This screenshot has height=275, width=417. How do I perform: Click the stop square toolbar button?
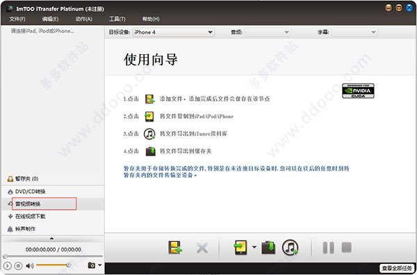click(x=347, y=247)
